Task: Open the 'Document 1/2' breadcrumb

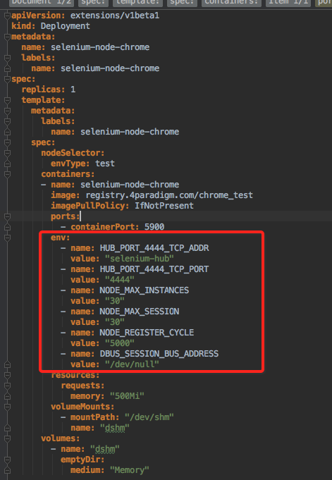Action: tap(42, 2)
